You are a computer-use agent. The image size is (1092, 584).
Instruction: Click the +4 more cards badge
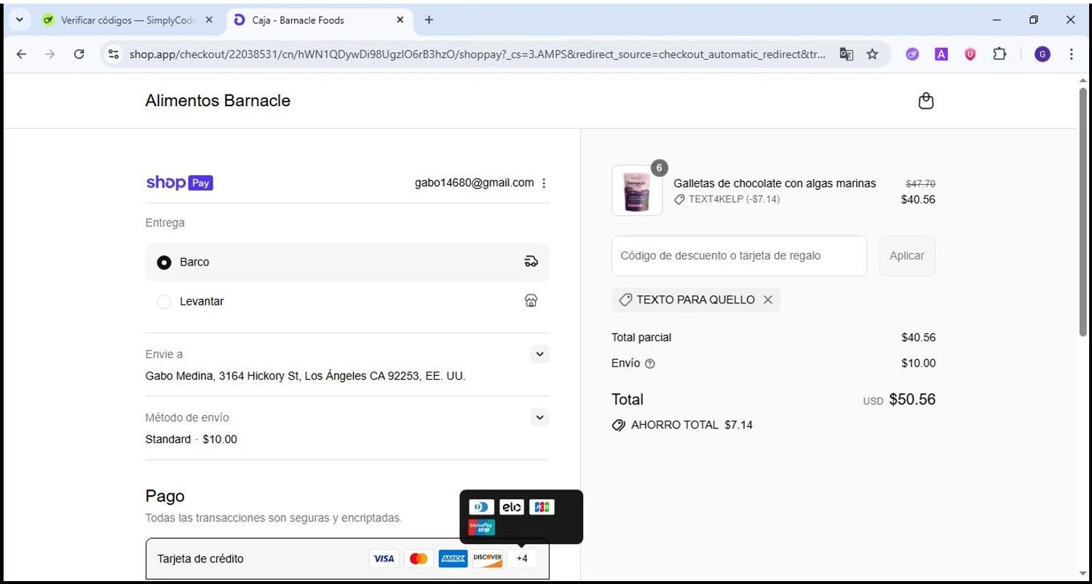[522, 559]
